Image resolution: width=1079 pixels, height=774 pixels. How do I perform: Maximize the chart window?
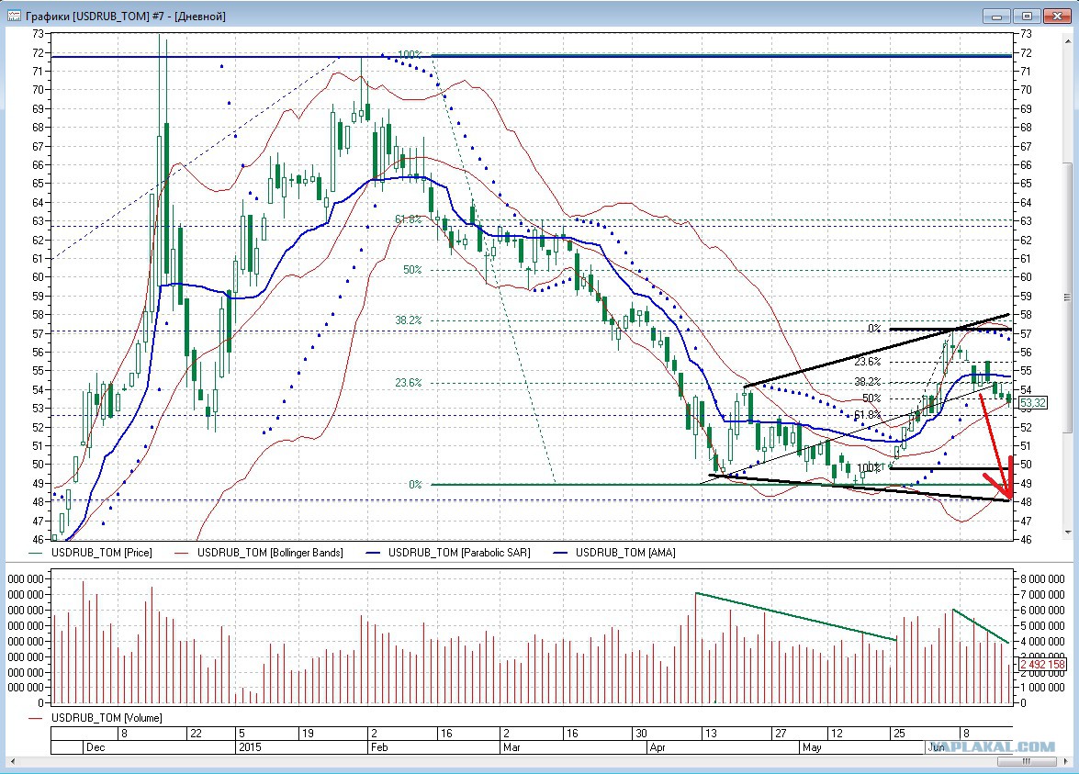point(1027,16)
